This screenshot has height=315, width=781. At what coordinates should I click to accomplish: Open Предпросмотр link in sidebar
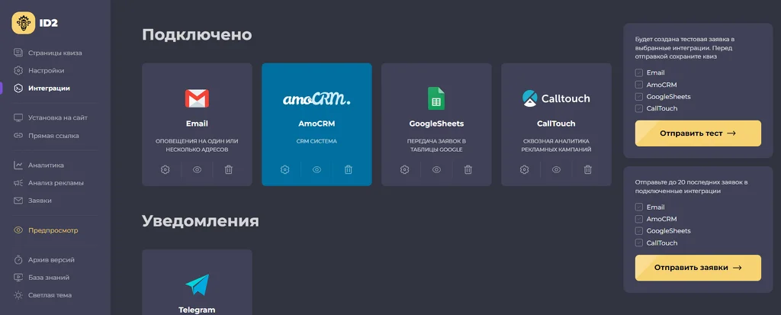coord(53,230)
